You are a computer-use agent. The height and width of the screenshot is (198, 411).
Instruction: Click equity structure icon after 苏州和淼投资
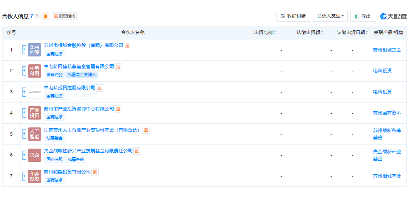pyautogui.click(x=95, y=172)
